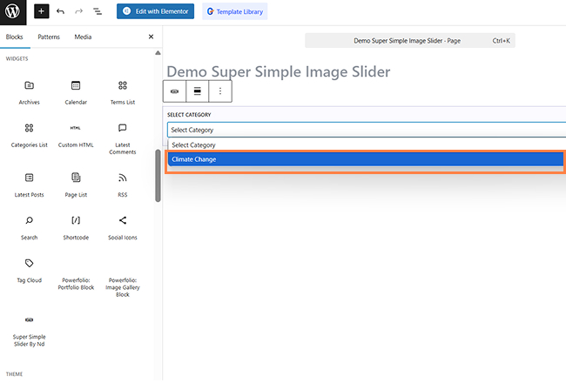Add the Custom HTML block
The width and height of the screenshot is (566, 383).
pyautogui.click(x=76, y=133)
